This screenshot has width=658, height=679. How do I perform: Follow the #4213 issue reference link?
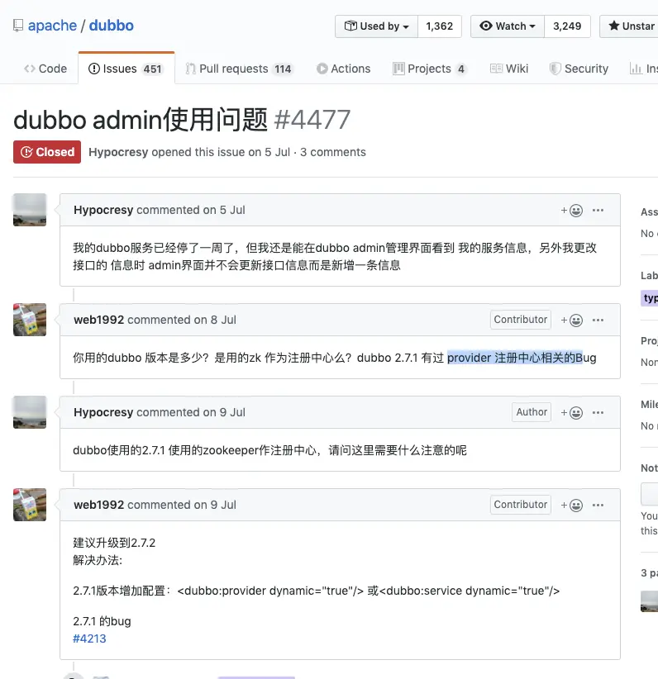[89, 639]
